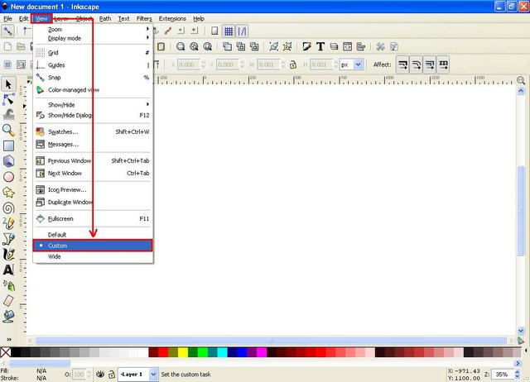Select the Selector arrow tool
The height and width of the screenshot is (382, 530).
(8, 84)
